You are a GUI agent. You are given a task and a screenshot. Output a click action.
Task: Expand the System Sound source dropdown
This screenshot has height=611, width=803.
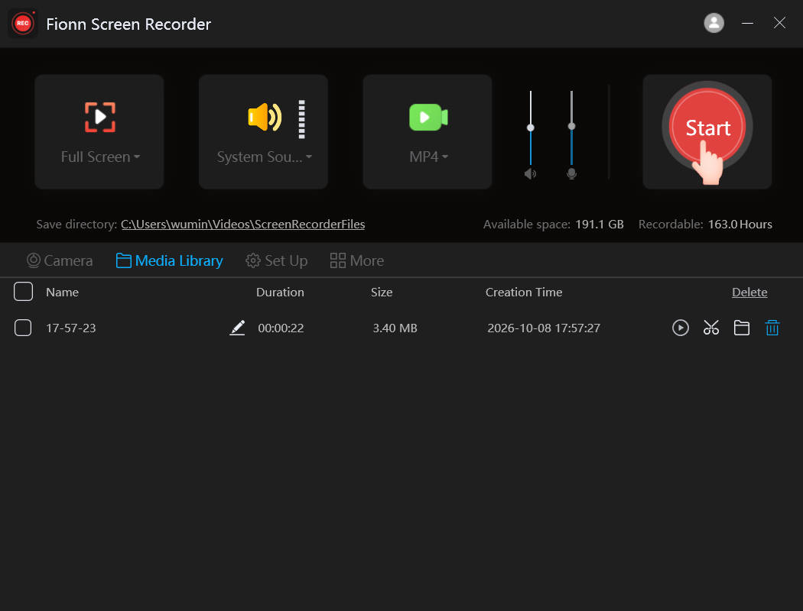309,157
